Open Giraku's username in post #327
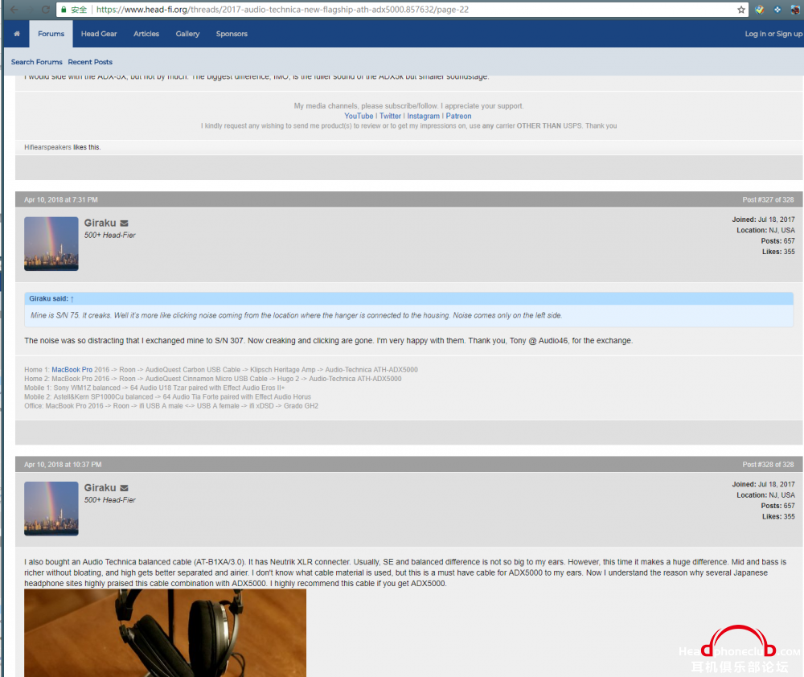 (100, 223)
